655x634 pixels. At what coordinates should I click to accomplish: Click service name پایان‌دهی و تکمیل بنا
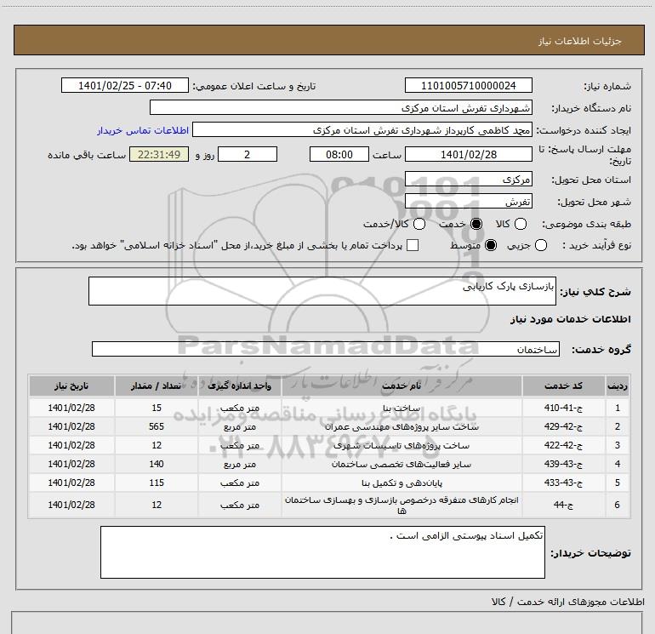pyautogui.click(x=402, y=483)
